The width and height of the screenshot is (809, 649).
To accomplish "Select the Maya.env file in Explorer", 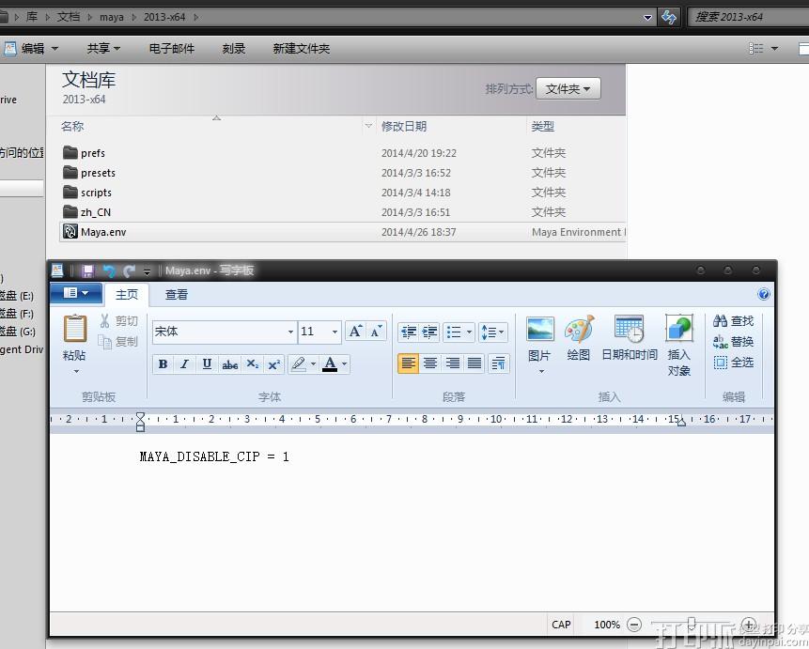I will click(x=343, y=232).
